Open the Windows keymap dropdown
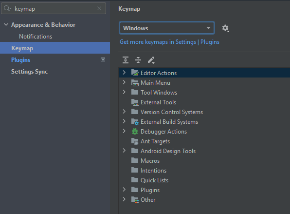The height and width of the screenshot is (214, 290). click(x=167, y=28)
